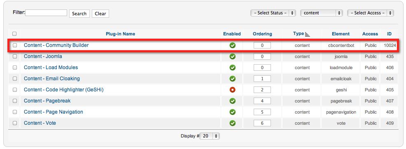This screenshot has width=406, height=149.
Task: Toggle enabled icon for Page Navigation
Action: click(x=233, y=112)
